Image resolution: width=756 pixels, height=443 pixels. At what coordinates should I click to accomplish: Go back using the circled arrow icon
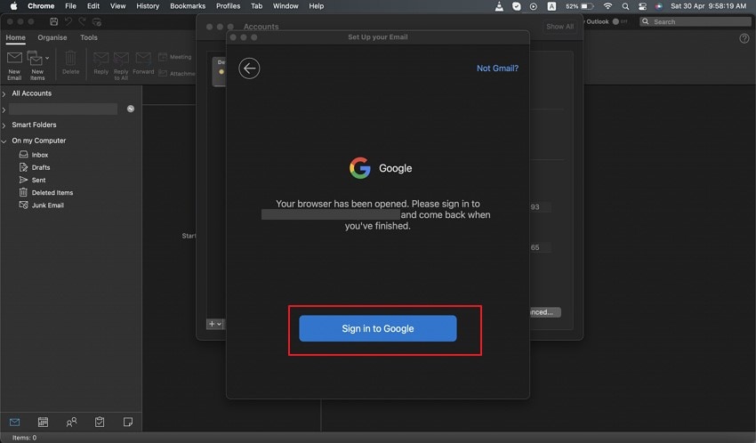point(249,68)
